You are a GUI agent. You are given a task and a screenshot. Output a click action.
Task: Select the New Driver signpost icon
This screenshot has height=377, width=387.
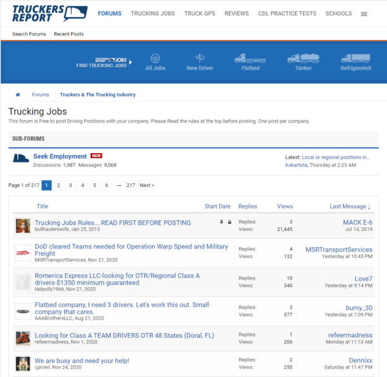coord(200,59)
